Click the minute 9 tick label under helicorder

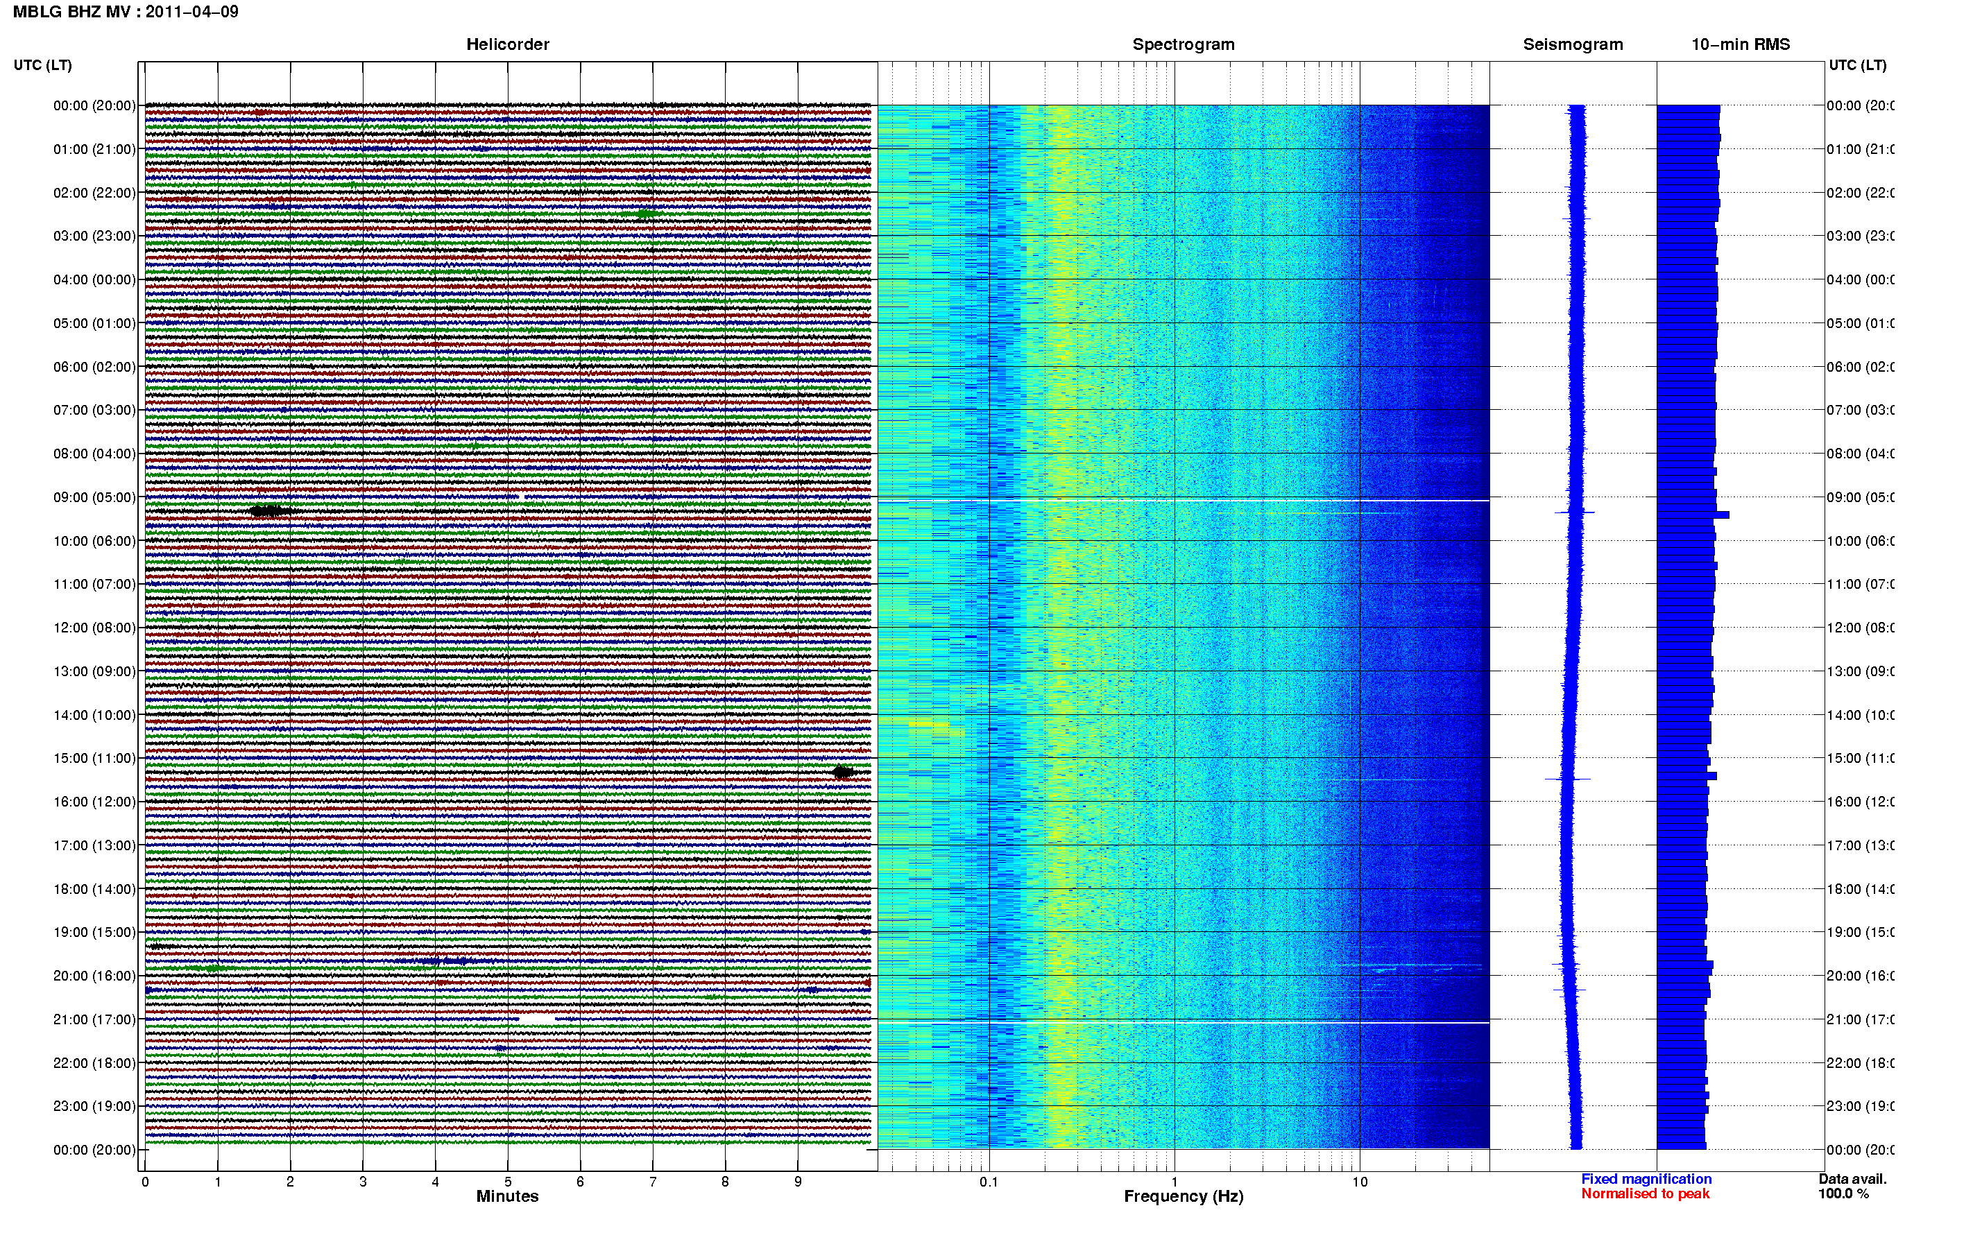tap(798, 1182)
